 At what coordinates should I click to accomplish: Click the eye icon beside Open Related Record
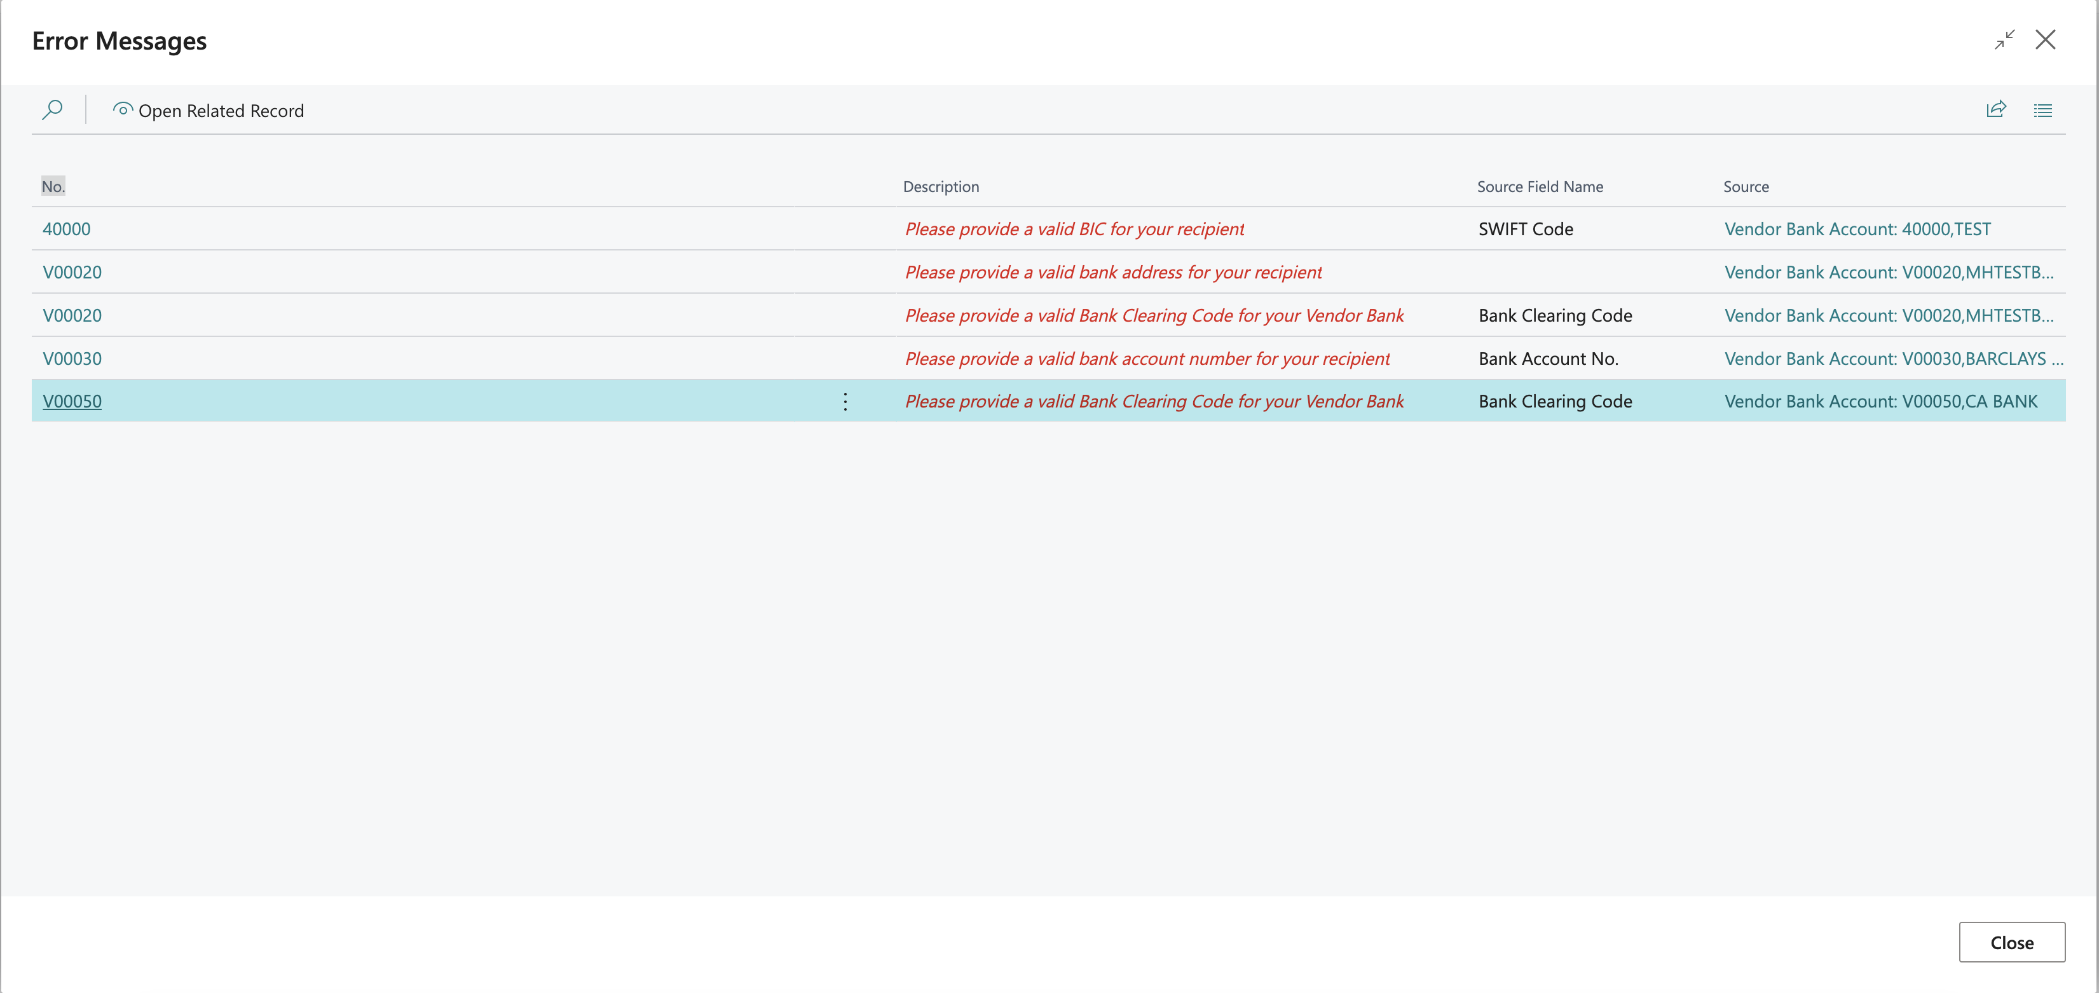(x=122, y=109)
